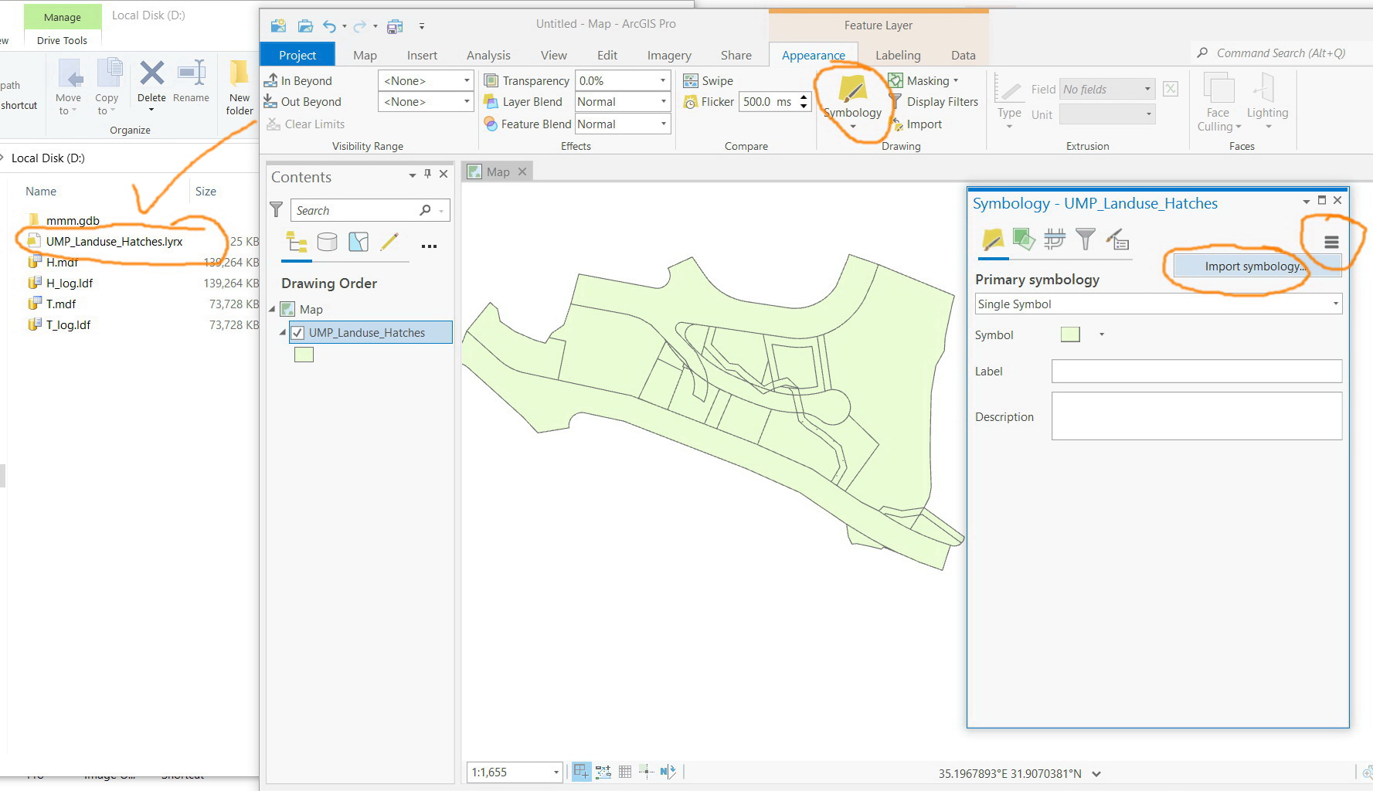Switch to the Labeling ribbon tab
This screenshot has height=791, width=1373.
point(897,54)
